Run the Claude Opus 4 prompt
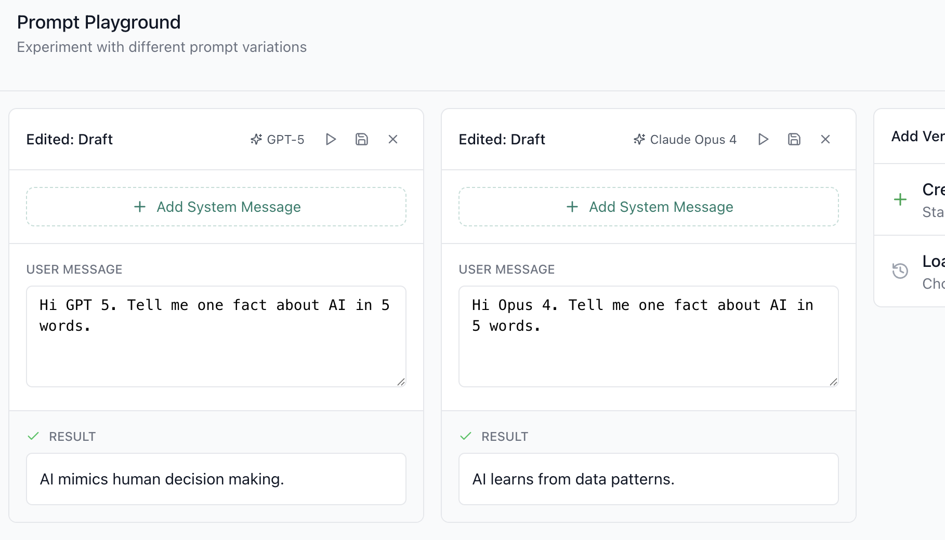The image size is (945, 540). (763, 139)
